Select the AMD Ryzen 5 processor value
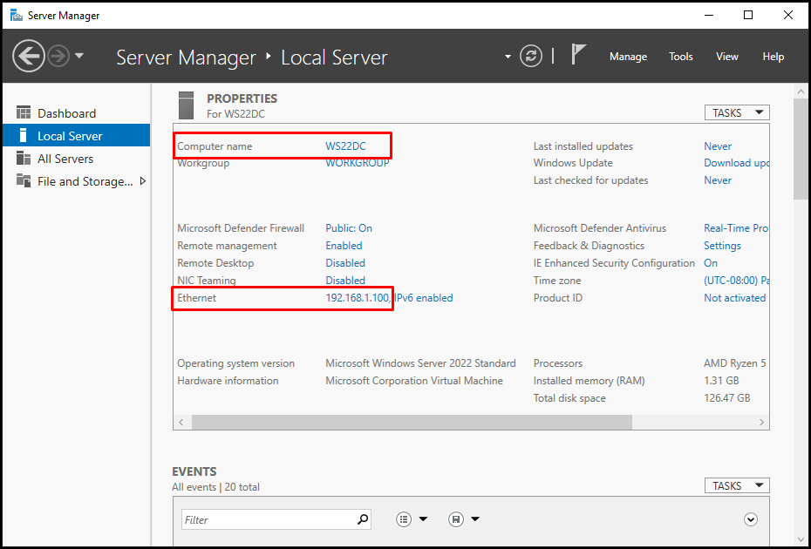The image size is (811, 549). coord(735,363)
